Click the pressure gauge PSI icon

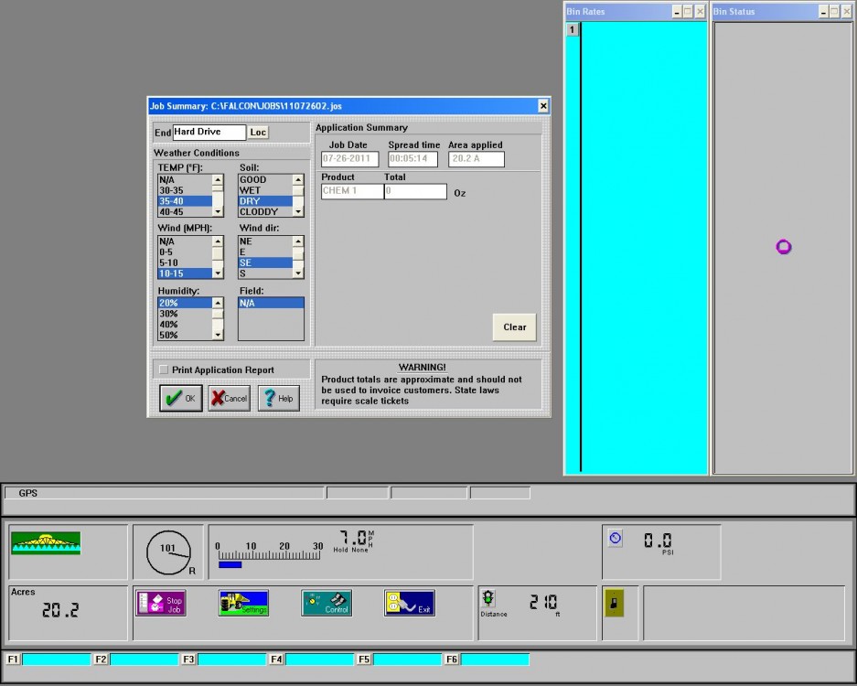coord(616,539)
